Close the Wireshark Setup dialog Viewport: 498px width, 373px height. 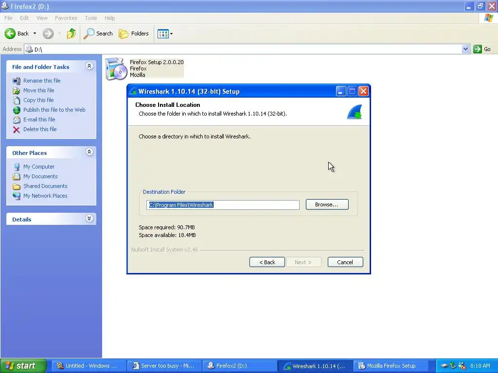tap(363, 91)
